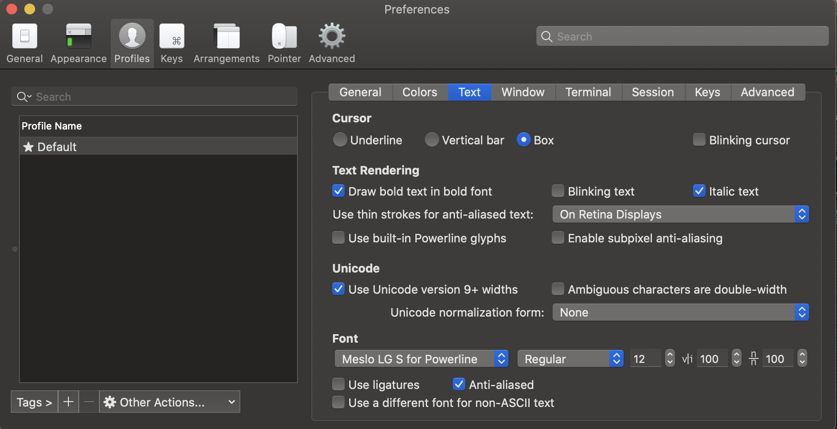Click the vertical spacing field 100
Image resolution: width=837 pixels, height=429 pixels.
pos(778,359)
